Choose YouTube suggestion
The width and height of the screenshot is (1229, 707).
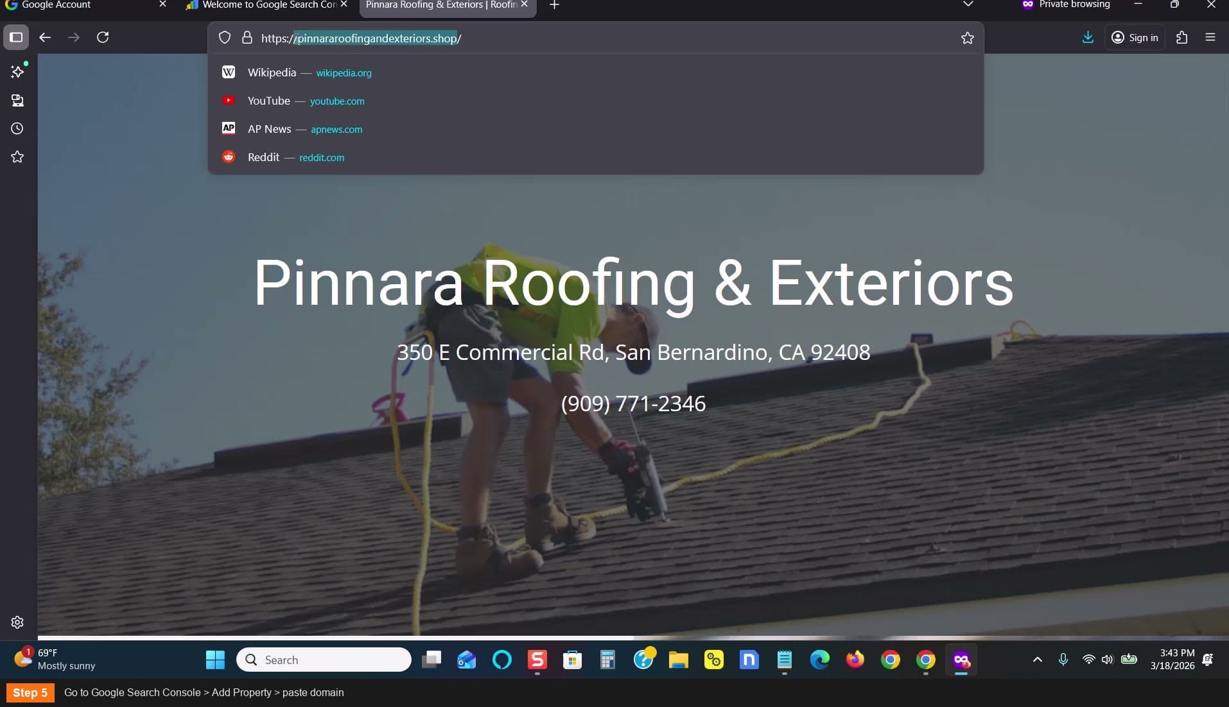click(x=595, y=101)
